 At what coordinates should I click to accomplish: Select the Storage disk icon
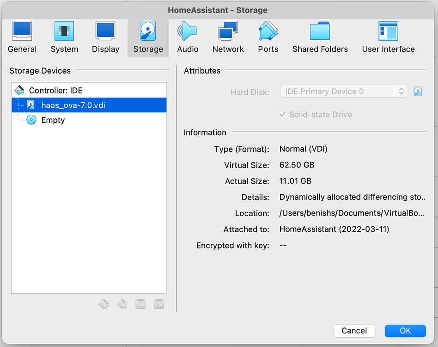coord(148,31)
